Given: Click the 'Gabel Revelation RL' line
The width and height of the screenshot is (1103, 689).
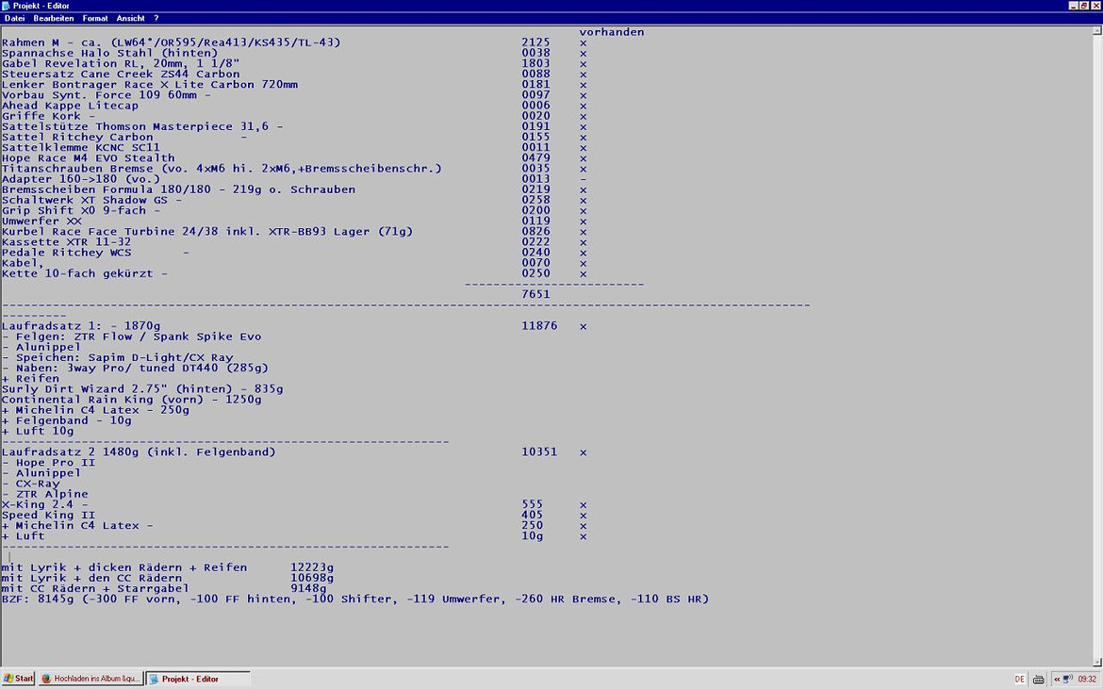Looking at the screenshot, I should [x=121, y=64].
